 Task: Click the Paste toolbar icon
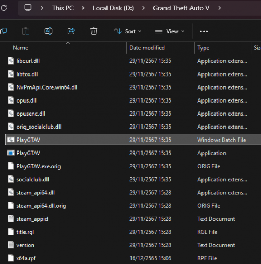pyautogui.click(x=26, y=31)
